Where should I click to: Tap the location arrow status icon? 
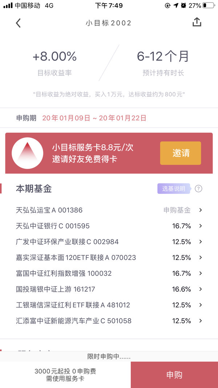click(x=176, y=5)
